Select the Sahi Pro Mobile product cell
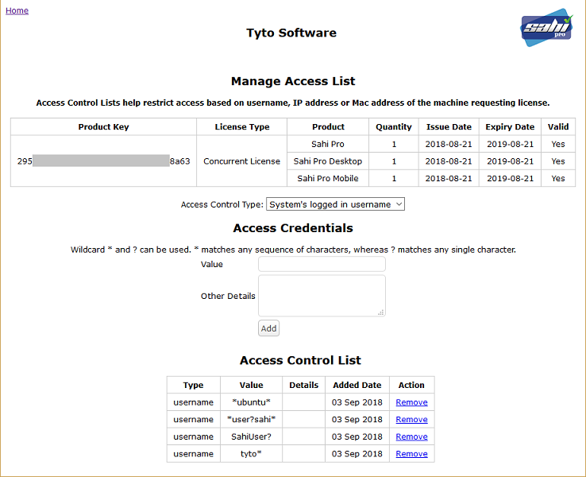 click(328, 179)
